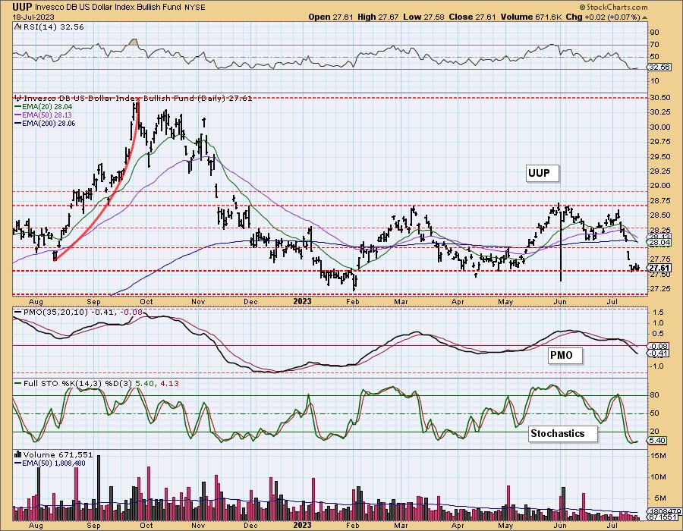Select the fund name in the chart title
683x531 pixels.
point(109,7)
